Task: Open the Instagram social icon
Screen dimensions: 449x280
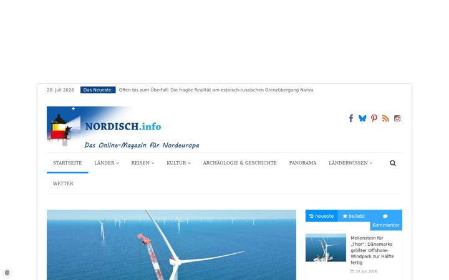Action: 397,118
